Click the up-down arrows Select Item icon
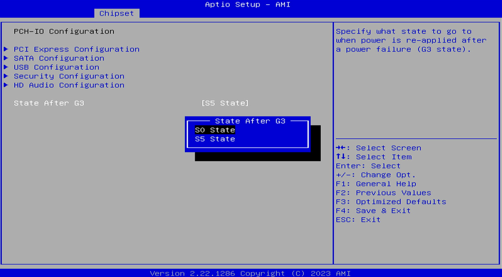 pos(341,157)
